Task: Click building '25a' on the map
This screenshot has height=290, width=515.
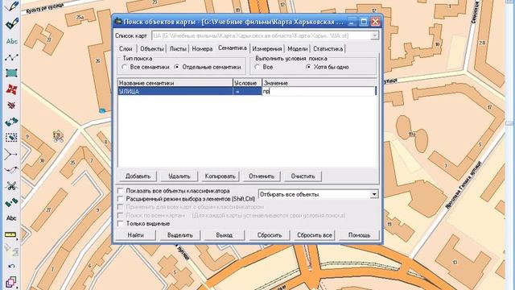Action: [x=80, y=18]
